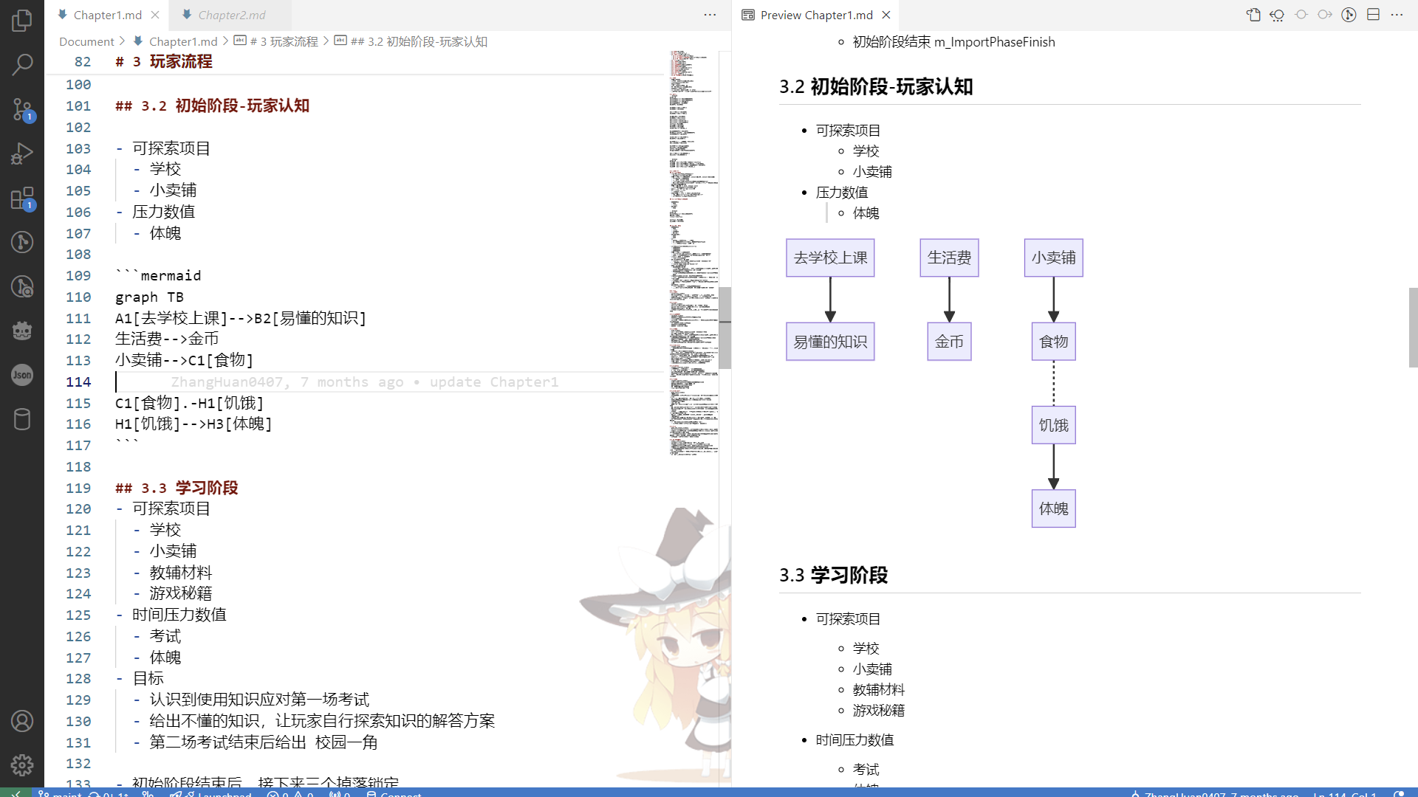The width and height of the screenshot is (1418, 797).
Task: Click the '# 3 玩家流程' breadcrumb
Action: point(284,41)
